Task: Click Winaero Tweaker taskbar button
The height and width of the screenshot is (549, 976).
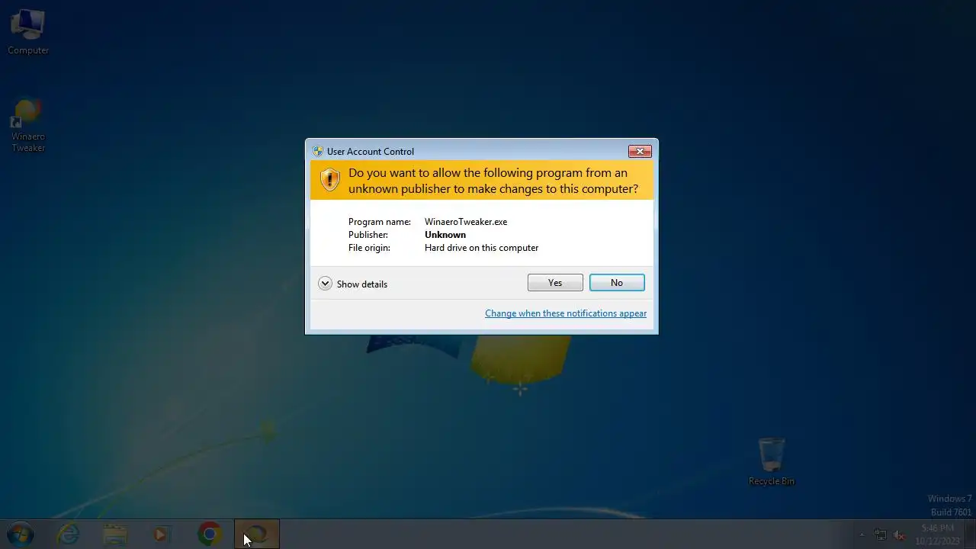Action: point(257,535)
